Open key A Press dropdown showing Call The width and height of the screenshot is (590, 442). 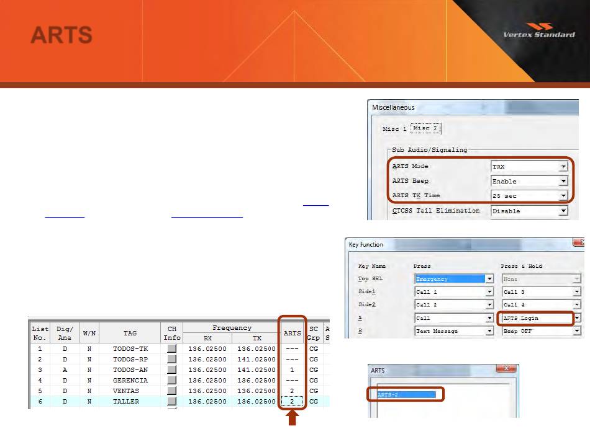click(x=454, y=318)
